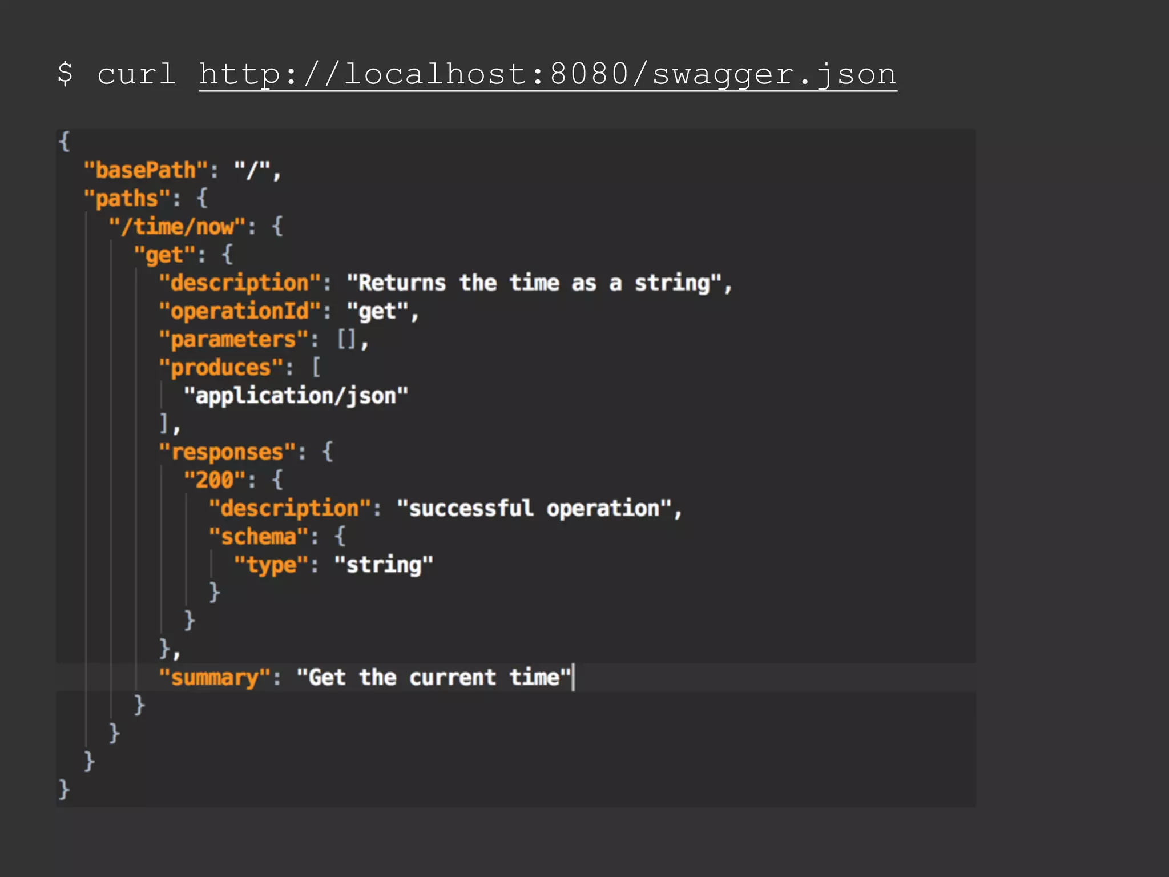
Task: Click the "responses" key
Action: point(227,452)
